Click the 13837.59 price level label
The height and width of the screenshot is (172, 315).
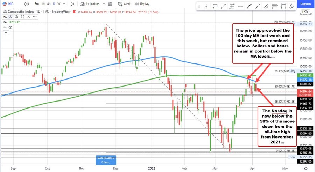coord(306,108)
